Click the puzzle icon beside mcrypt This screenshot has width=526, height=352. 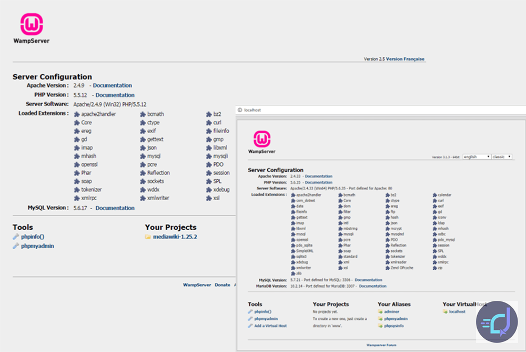click(388, 229)
